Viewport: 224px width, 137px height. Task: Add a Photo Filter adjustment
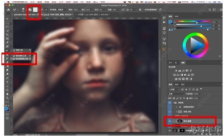(185, 75)
